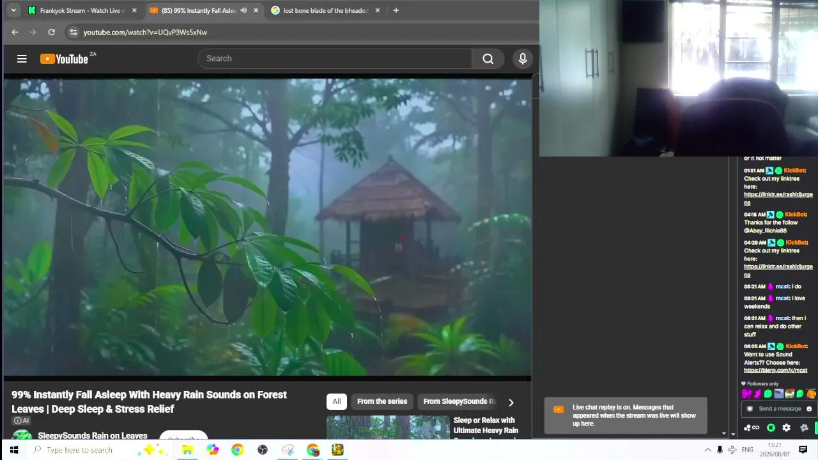Open SleepySounds Rain on Leaves channel
Image resolution: width=818 pixels, height=460 pixels.
tap(93, 436)
